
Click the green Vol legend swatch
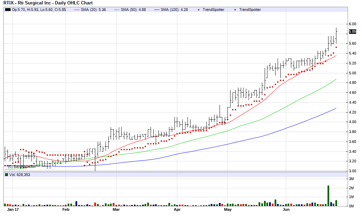coord(6,175)
